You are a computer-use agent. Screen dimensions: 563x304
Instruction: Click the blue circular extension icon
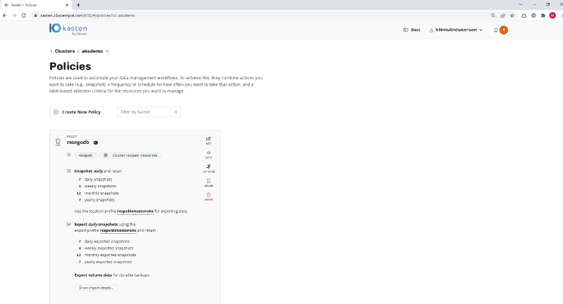[533, 15]
